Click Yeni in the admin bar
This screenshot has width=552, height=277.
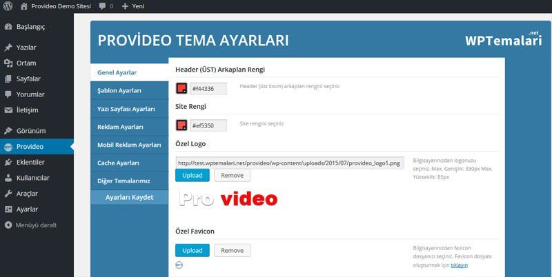tap(138, 6)
